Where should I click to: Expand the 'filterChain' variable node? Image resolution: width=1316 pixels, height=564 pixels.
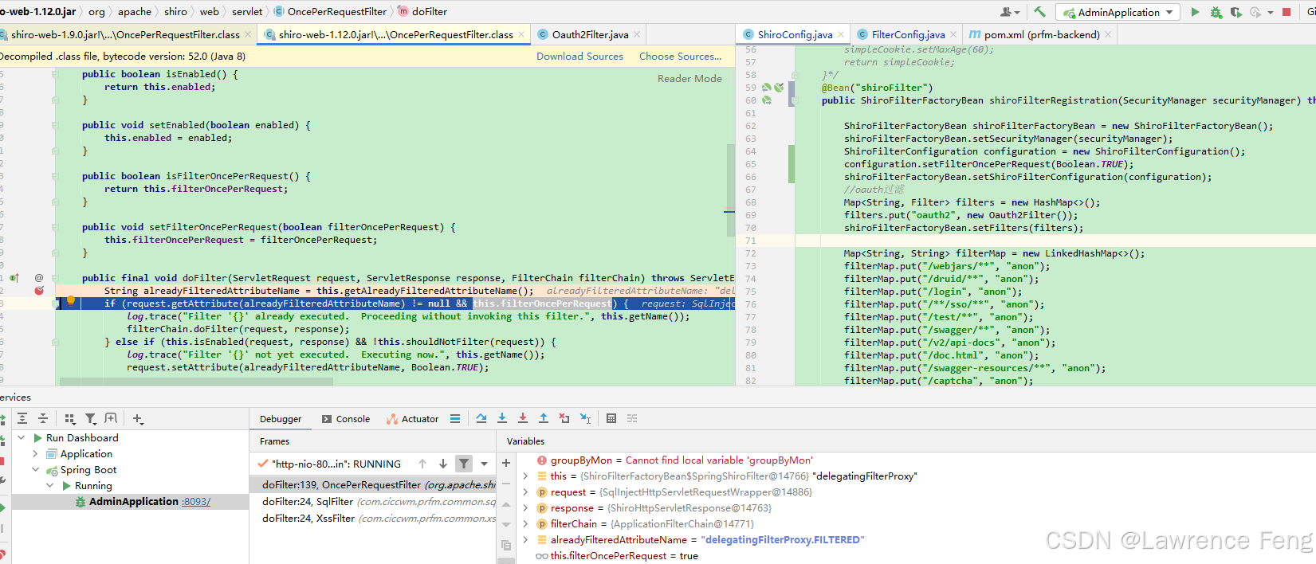tap(525, 524)
